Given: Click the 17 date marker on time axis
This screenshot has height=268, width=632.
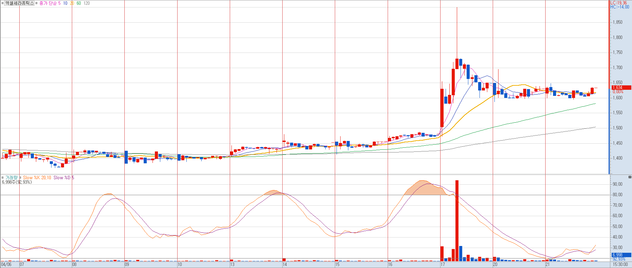Looking at the screenshot, I should (443, 264).
